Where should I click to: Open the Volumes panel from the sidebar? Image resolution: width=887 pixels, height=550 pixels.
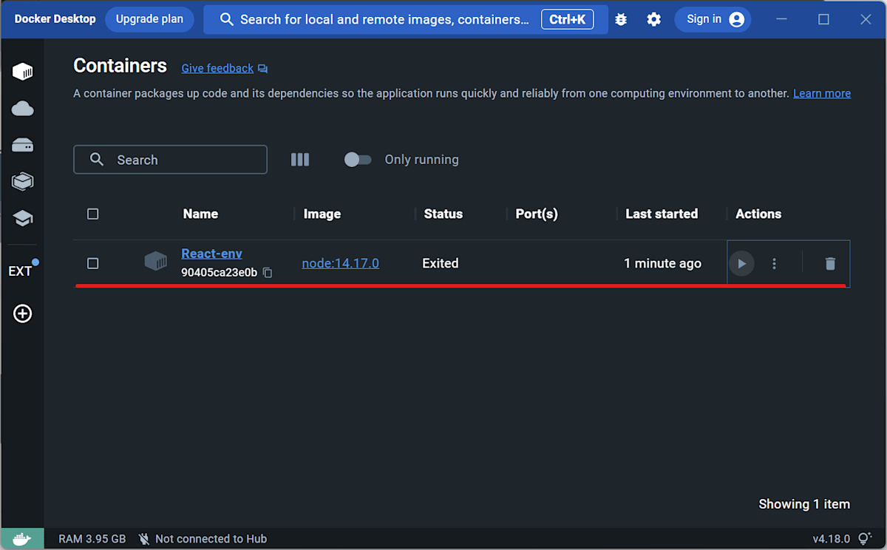click(x=22, y=145)
